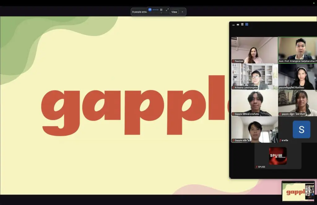Read the '9 people entered' notification text
317x205 pixels.
coord(140,12)
